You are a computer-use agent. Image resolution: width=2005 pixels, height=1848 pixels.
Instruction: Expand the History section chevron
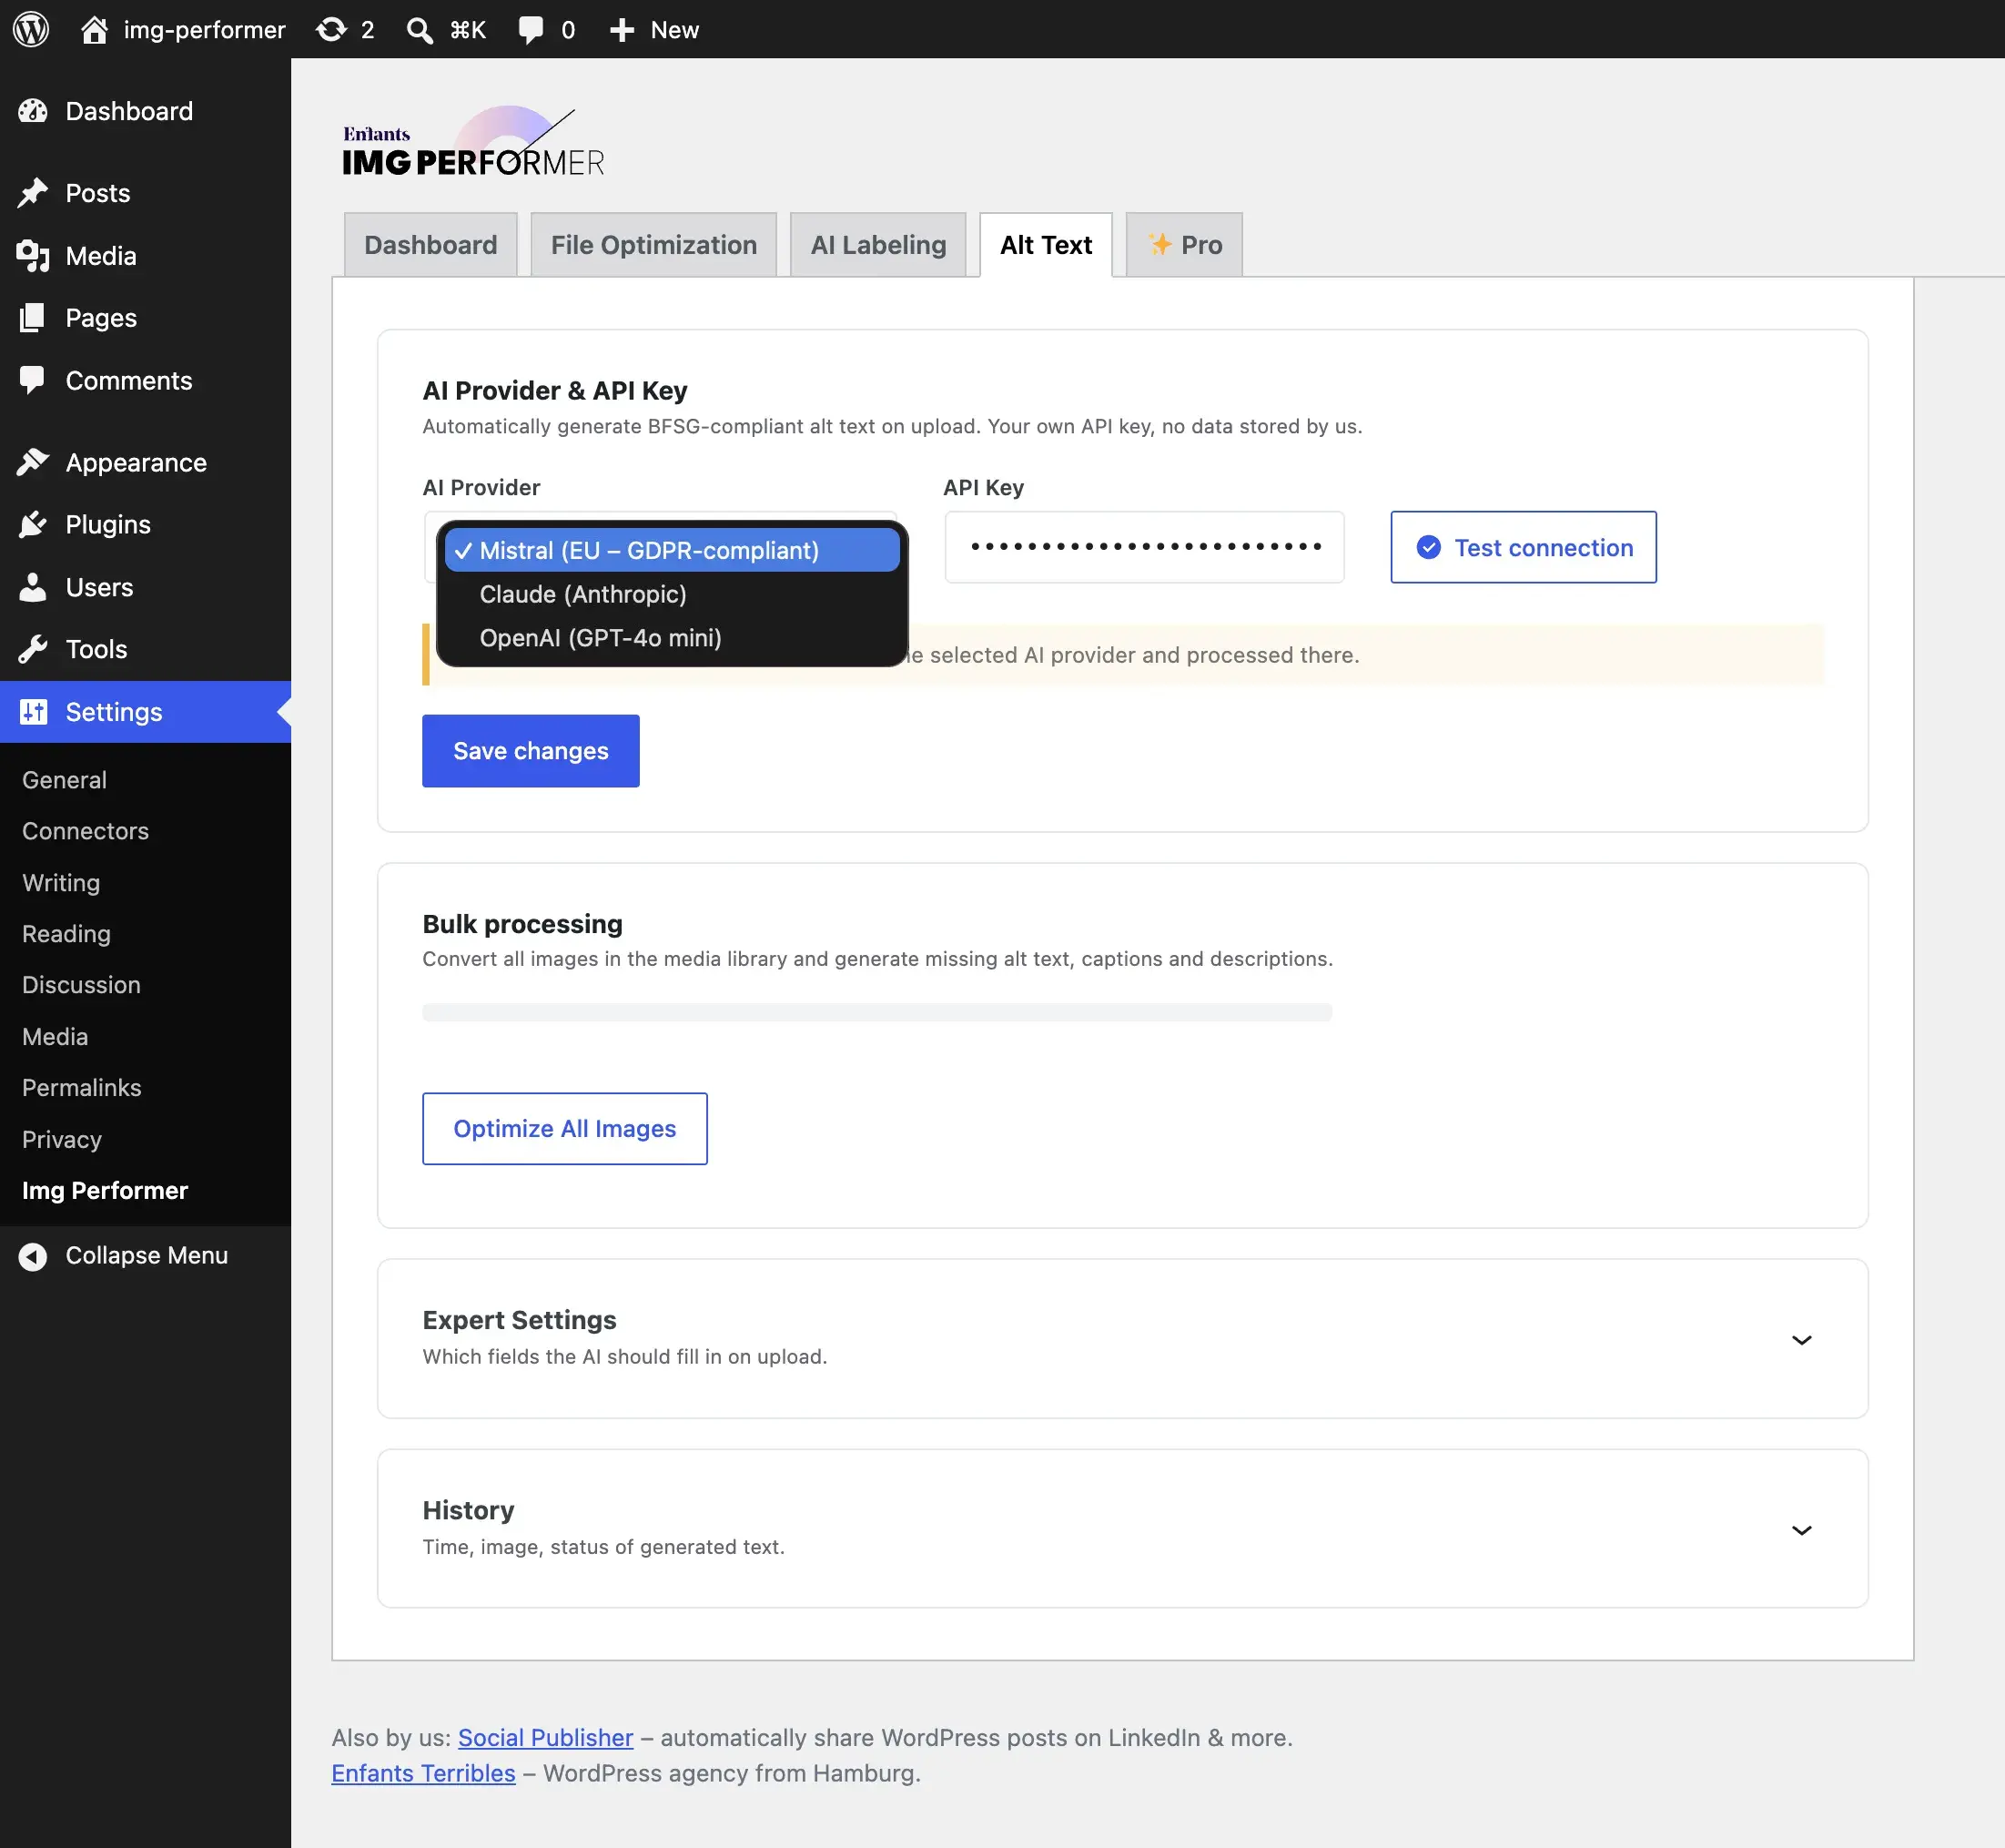click(1801, 1530)
